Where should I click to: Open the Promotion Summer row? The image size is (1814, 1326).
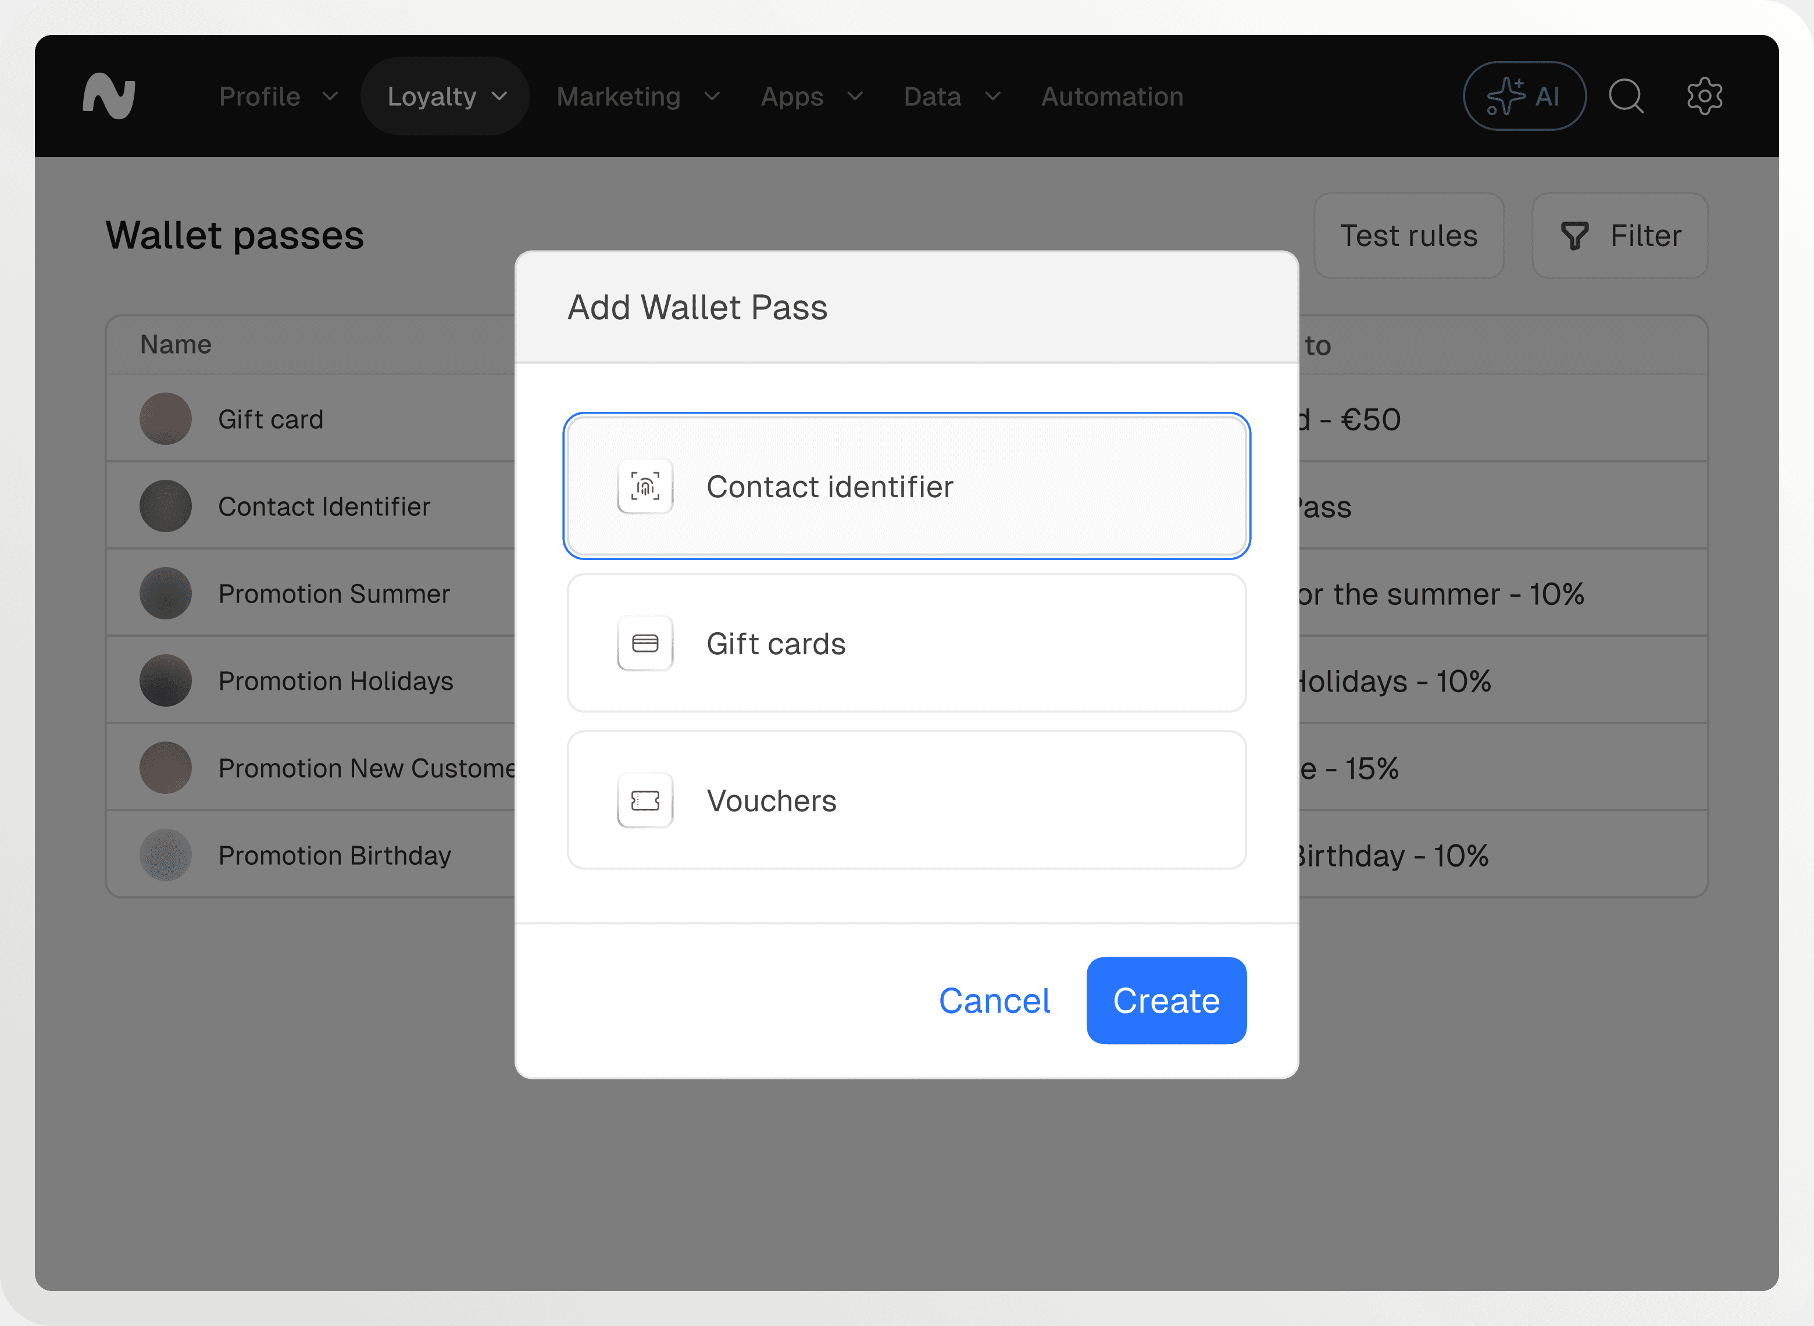click(x=334, y=594)
